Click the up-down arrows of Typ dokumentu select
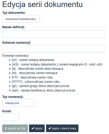Image resolution: width=109 pixels, height=134 pixels. (x=39, y=19)
